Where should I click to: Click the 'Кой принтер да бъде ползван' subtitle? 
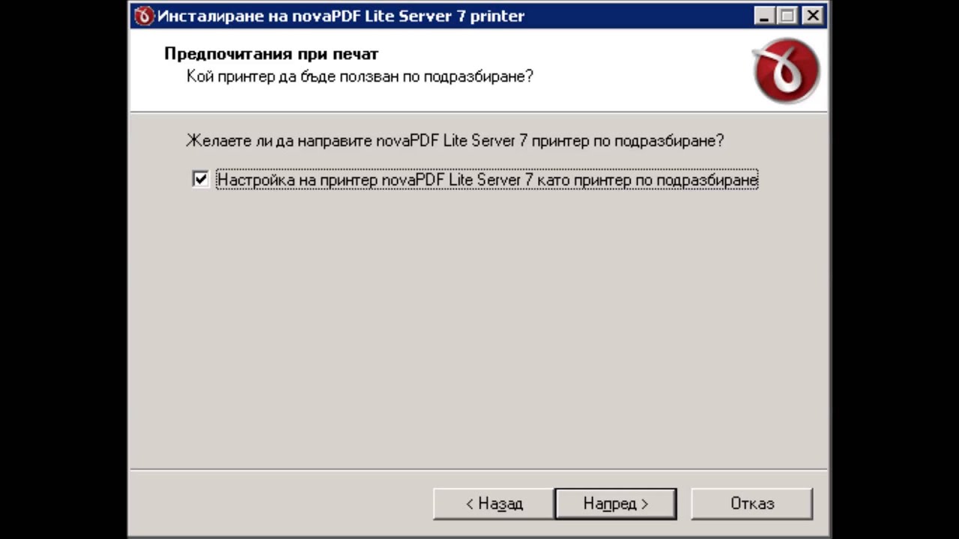pyautogui.click(x=360, y=76)
